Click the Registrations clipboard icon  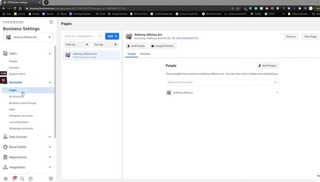click(x=5, y=157)
